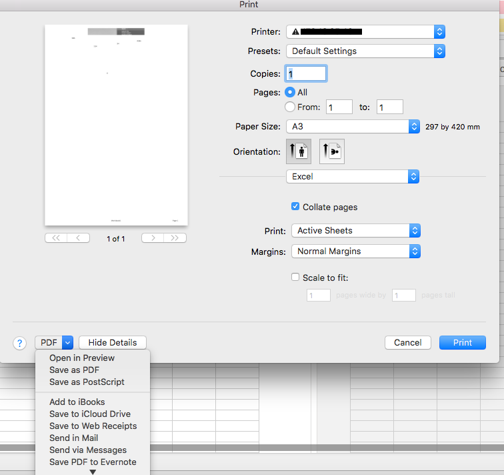Go to previous page in preview
The width and height of the screenshot is (504, 475).
tap(78, 238)
